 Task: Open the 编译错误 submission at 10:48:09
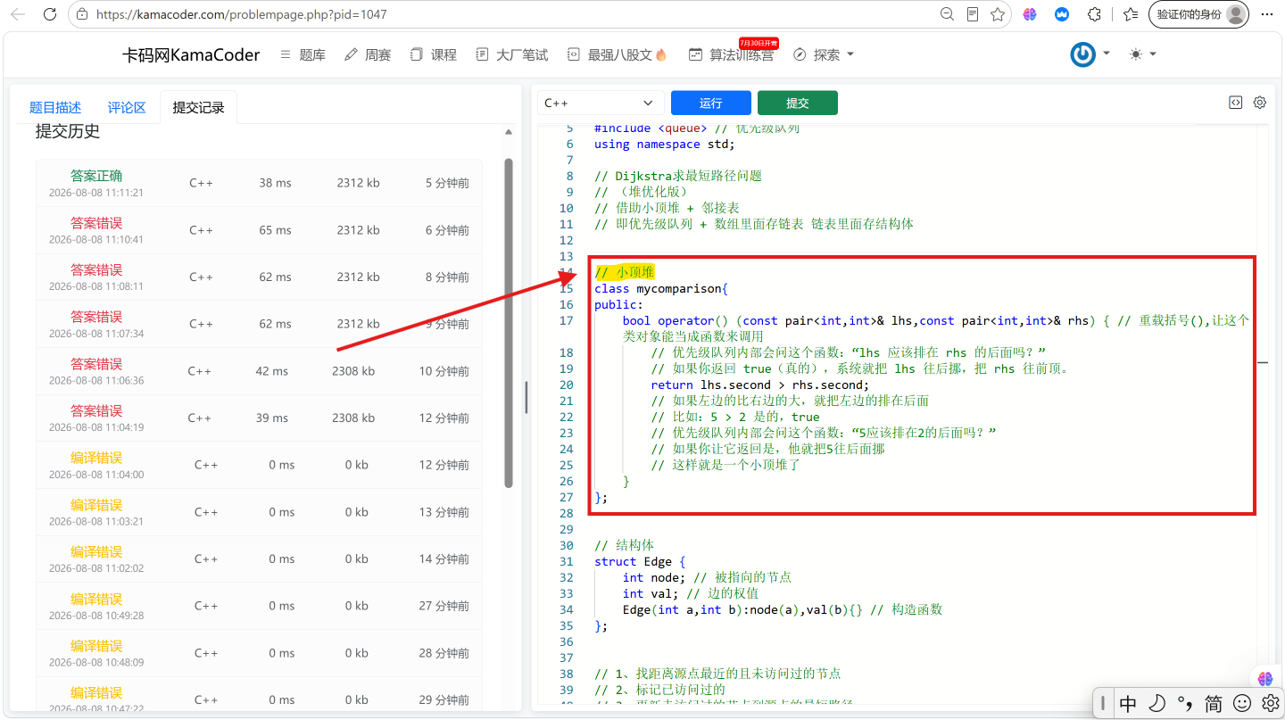point(259,653)
